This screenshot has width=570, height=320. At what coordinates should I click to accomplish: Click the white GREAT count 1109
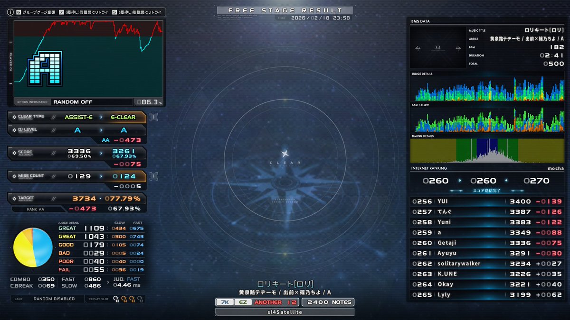pos(94,229)
